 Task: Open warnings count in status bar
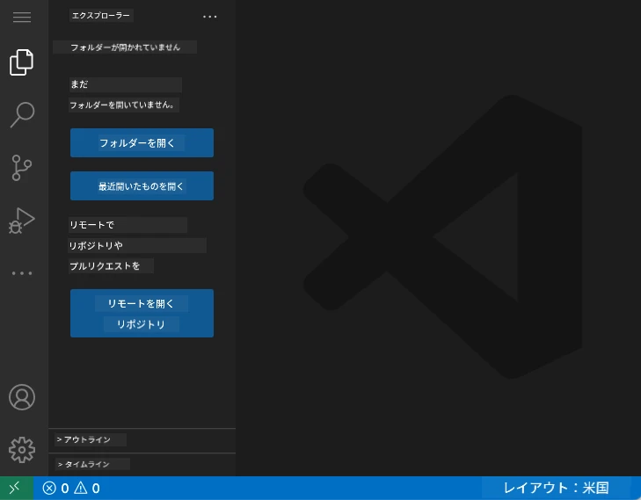87,489
